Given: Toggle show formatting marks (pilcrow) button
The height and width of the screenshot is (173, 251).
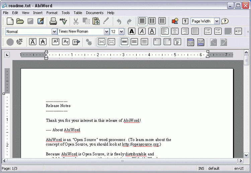Looking at the screenshot, I should (x=185, y=21).
